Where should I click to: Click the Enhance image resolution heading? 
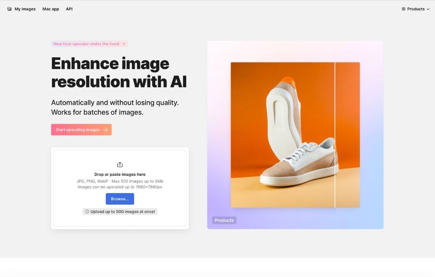coord(119,73)
